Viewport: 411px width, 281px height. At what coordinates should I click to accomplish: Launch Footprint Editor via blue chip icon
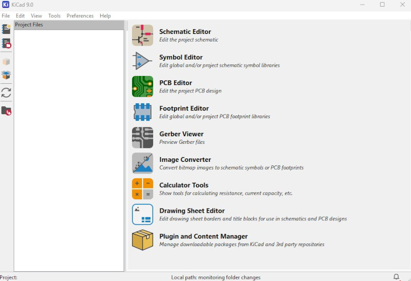click(142, 112)
